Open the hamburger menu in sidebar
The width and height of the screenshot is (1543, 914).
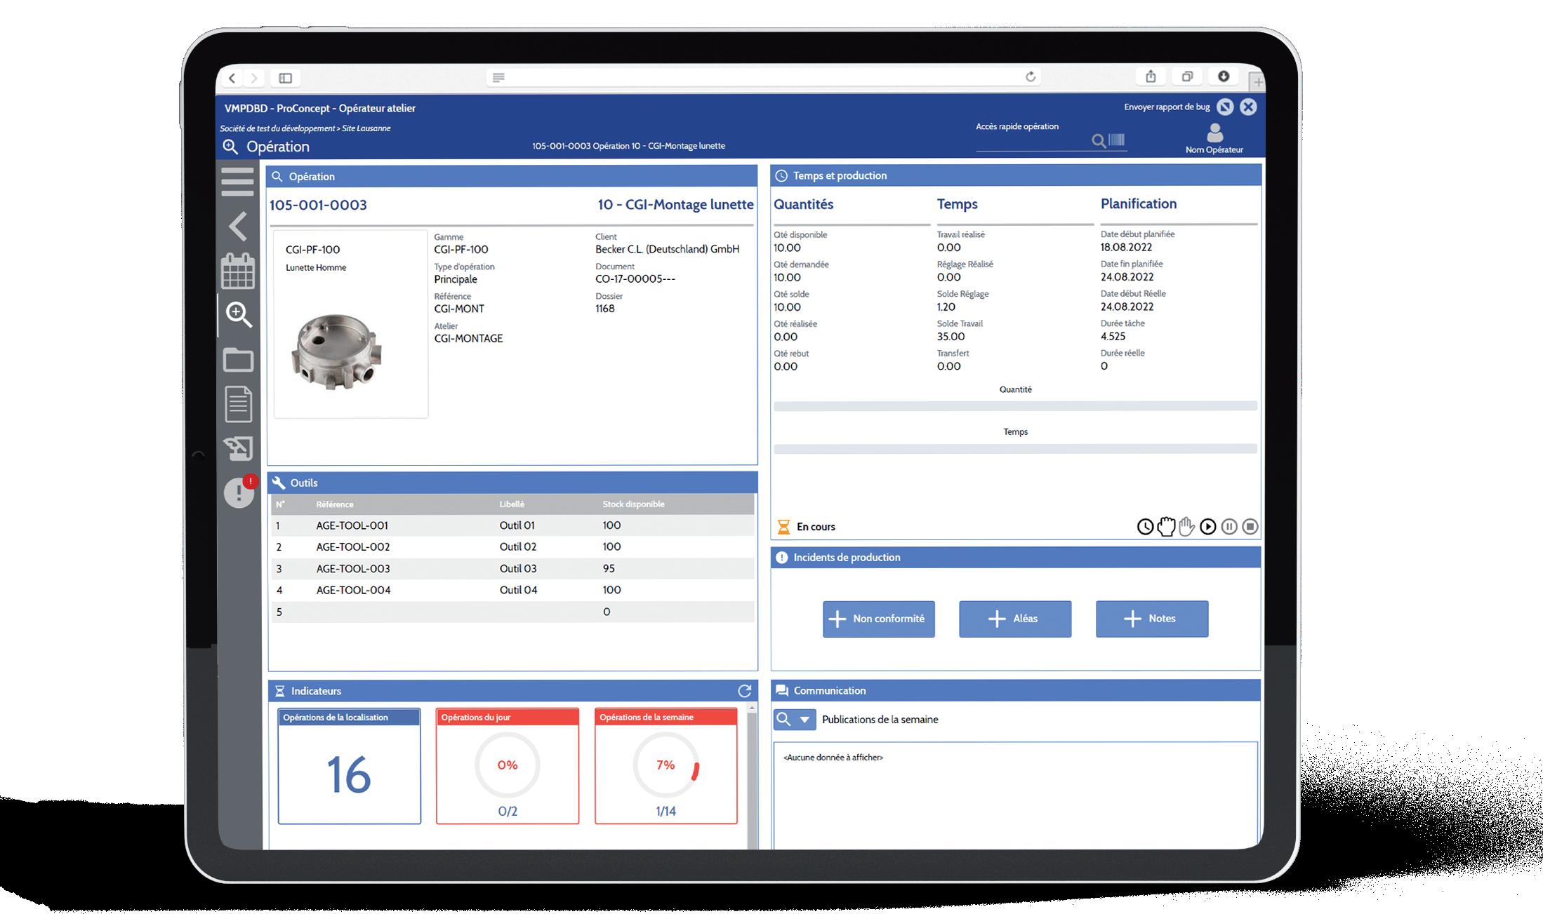tap(237, 182)
